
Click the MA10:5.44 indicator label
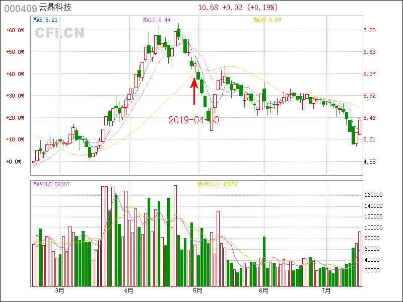point(157,20)
